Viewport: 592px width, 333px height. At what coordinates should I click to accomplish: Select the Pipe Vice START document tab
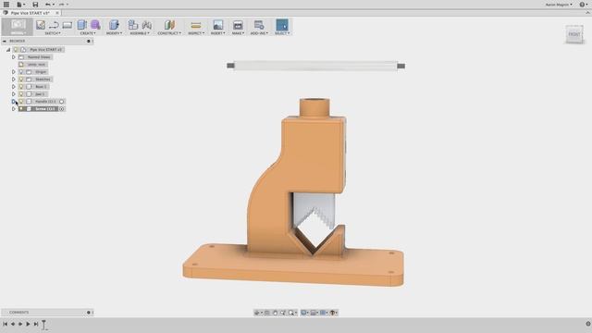30,13
